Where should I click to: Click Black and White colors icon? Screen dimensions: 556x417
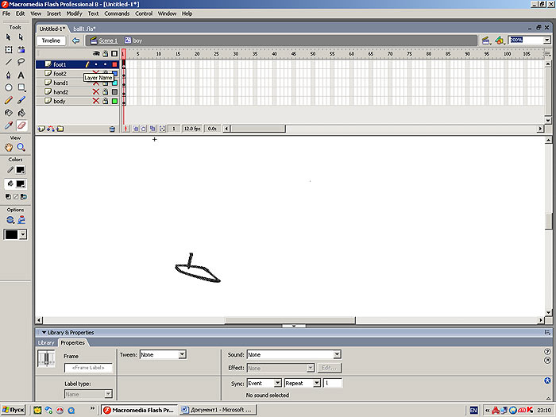pyautogui.click(x=8, y=196)
